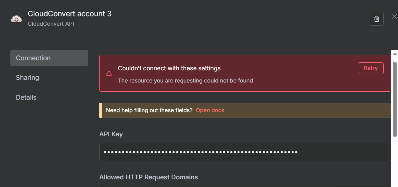Screen dimensions: 398x187
Task: Close the credential dialog with X
Action: coord(394,16)
